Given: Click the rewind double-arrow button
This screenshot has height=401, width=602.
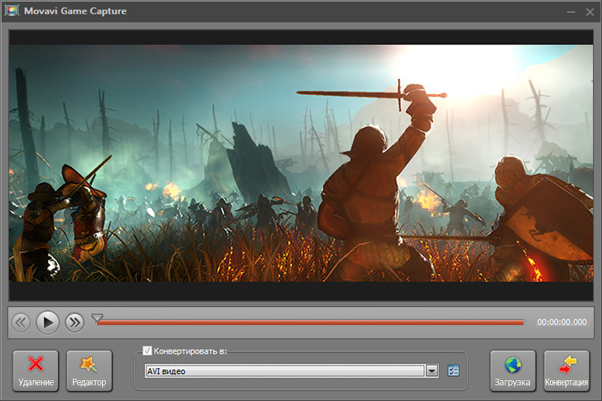Looking at the screenshot, I should [21, 323].
